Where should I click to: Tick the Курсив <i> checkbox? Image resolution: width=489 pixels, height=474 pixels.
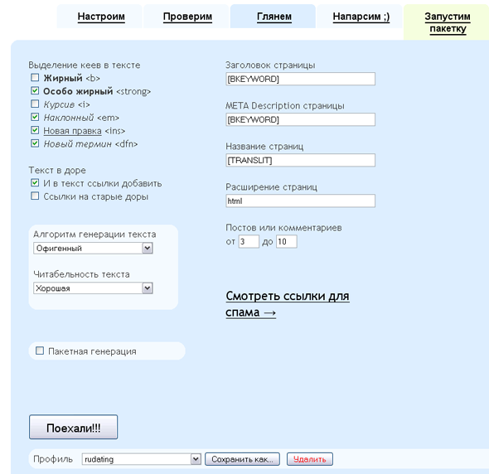pyautogui.click(x=35, y=104)
